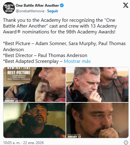The image size is (130, 145).
Task: Open the image of man on phone
Action: (x=34, y=120)
